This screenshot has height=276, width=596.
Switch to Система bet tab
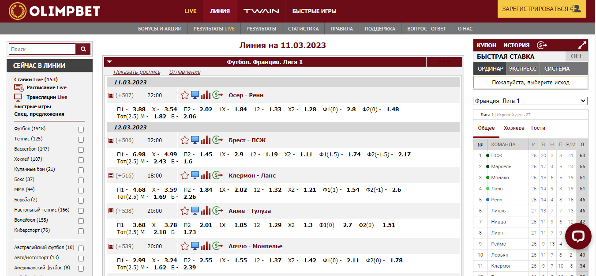pos(557,68)
